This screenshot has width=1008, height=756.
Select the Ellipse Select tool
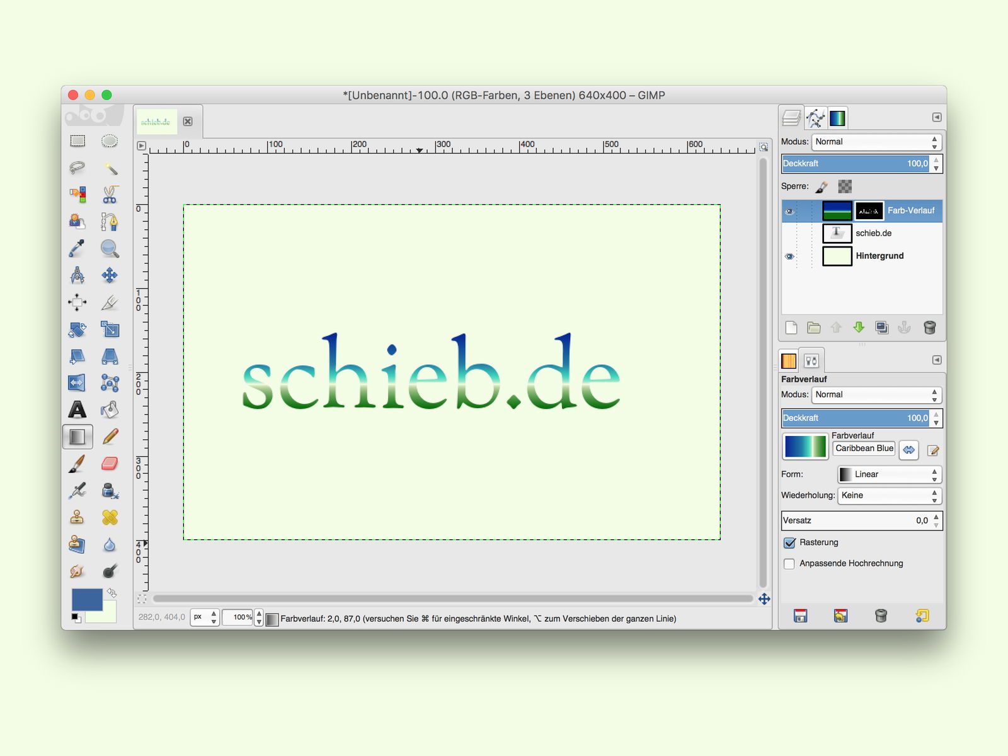point(110,141)
